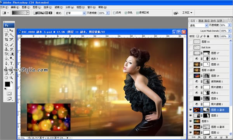Open the 模式 (Mode) dropdown
Image resolution: width=233 pixels, height=140 pixels.
(x=75, y=13)
